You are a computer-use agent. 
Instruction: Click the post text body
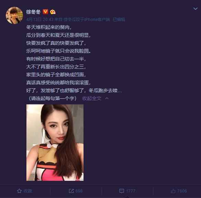[x=74, y=63]
